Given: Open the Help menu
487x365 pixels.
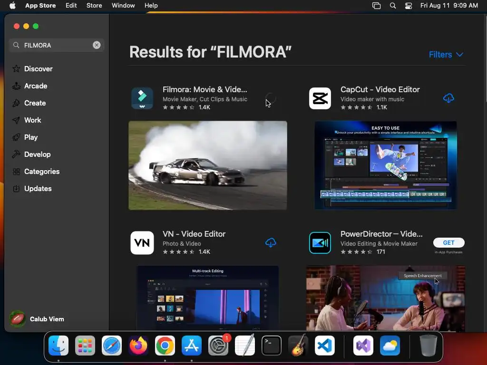Looking at the screenshot, I should tap(151, 5).
